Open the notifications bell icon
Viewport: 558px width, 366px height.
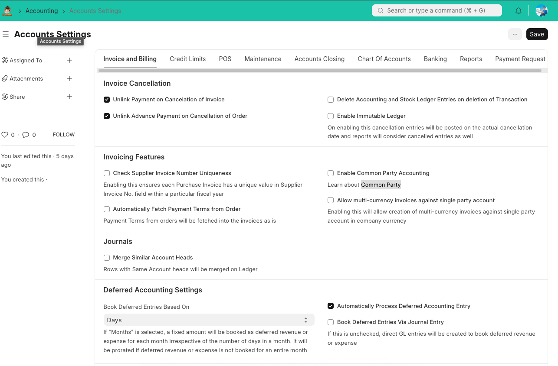519,11
